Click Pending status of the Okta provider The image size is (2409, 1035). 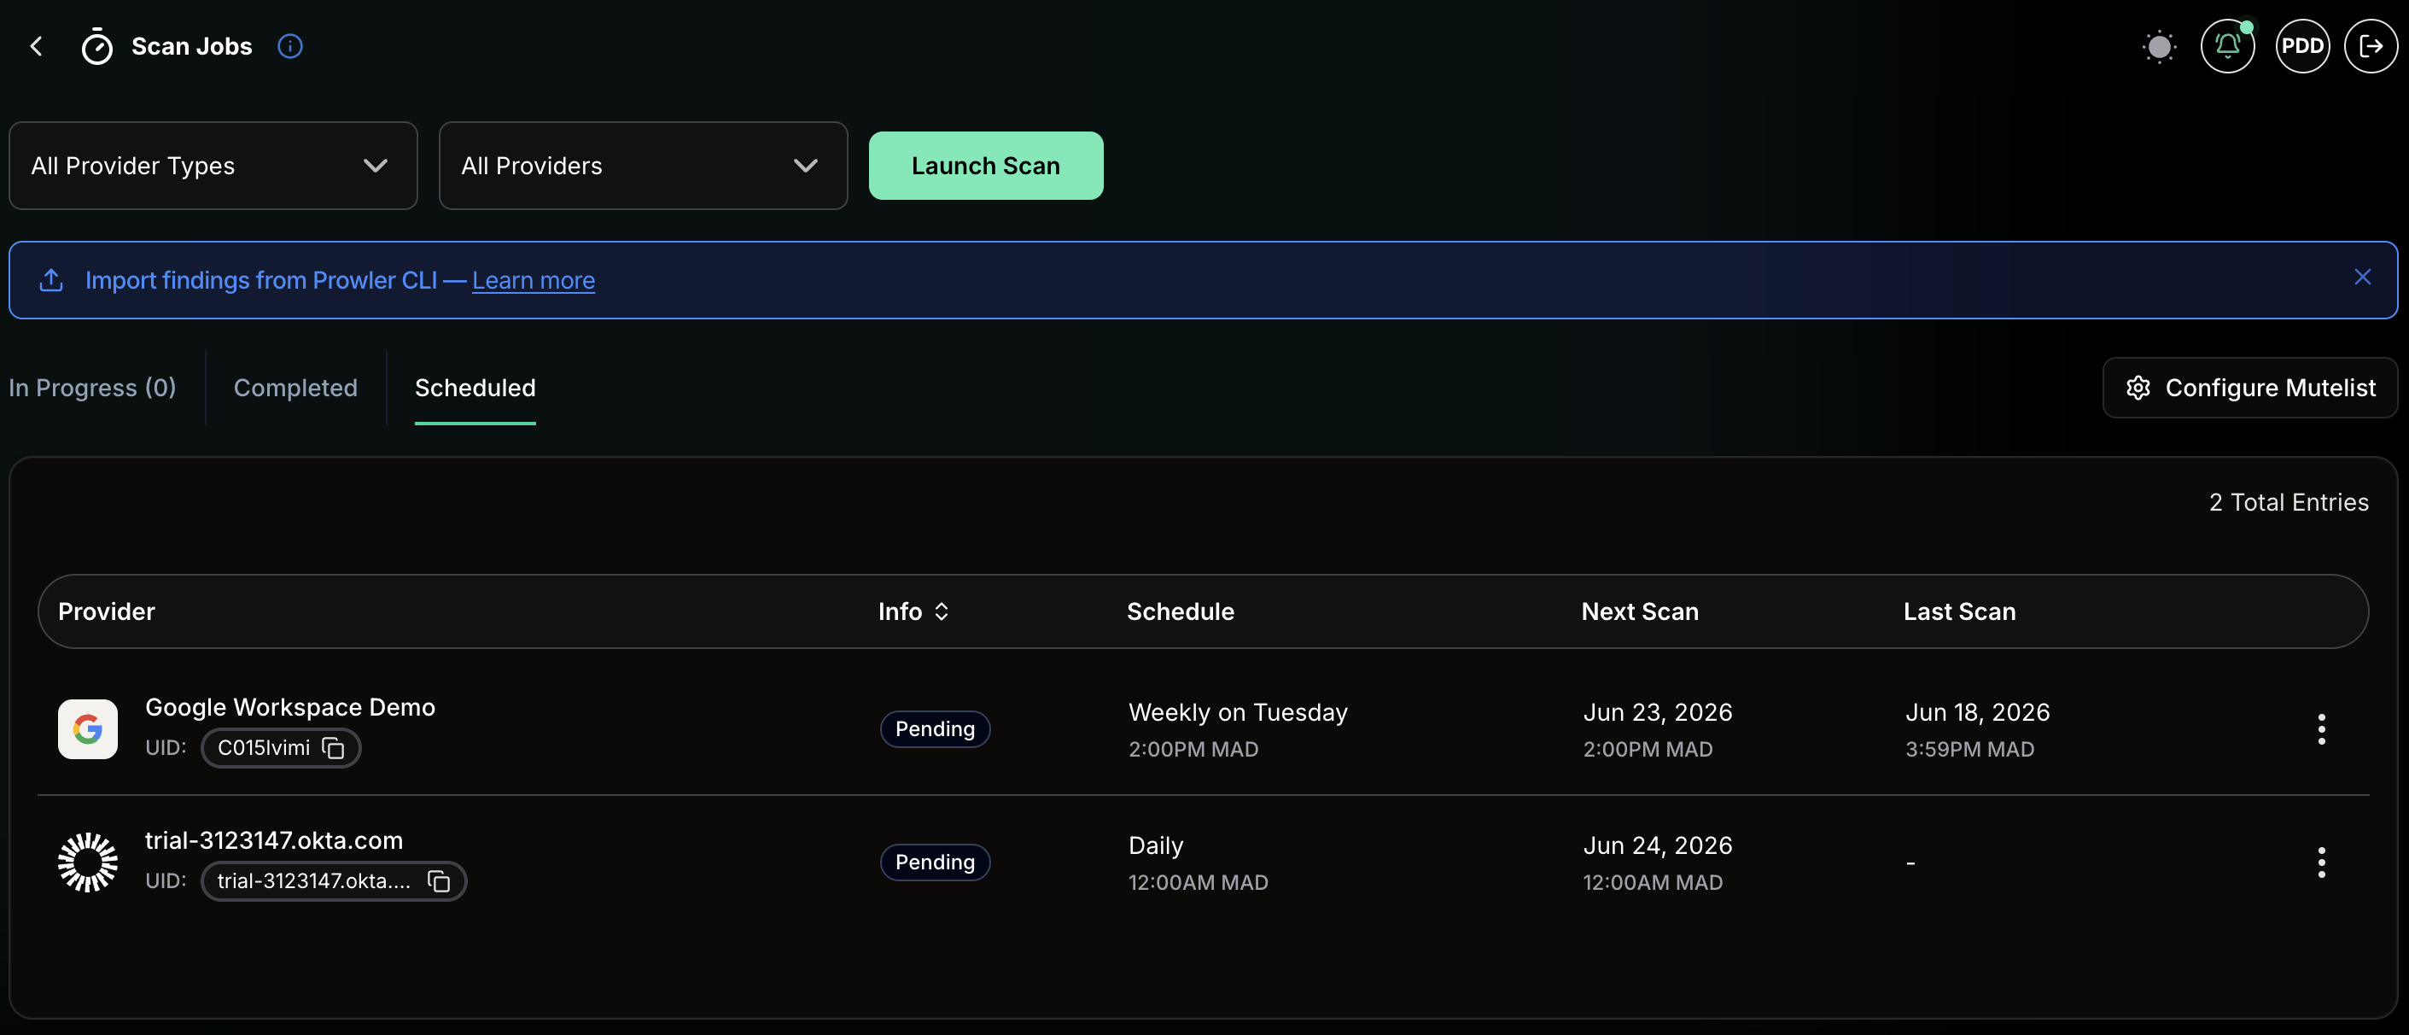point(935,862)
